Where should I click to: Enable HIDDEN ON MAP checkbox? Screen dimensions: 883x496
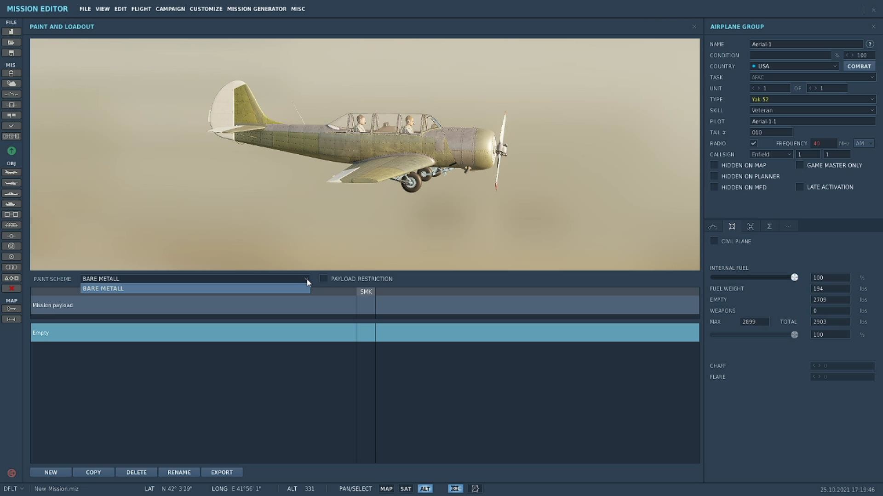coord(714,165)
